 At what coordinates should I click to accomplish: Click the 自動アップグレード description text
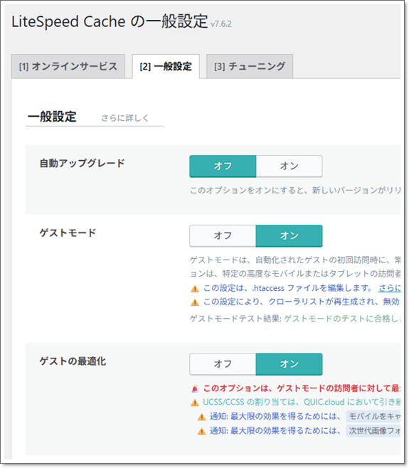(295, 191)
